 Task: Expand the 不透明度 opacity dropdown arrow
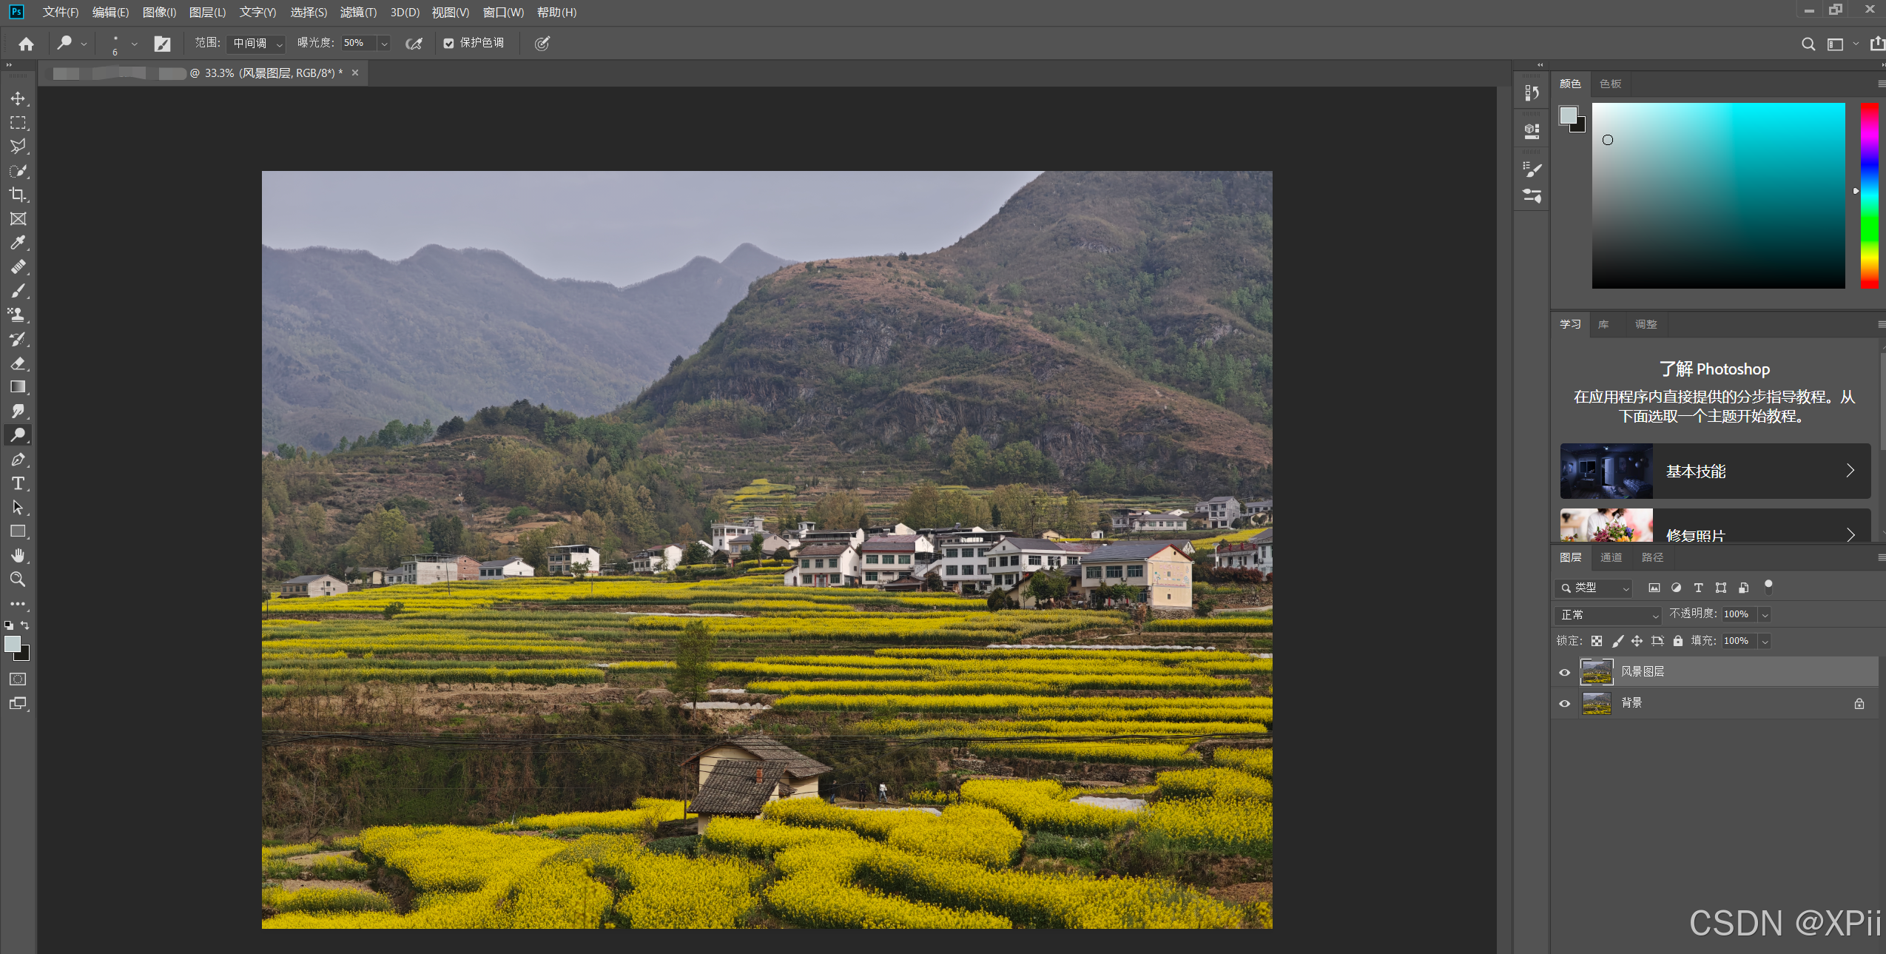pos(1765,615)
